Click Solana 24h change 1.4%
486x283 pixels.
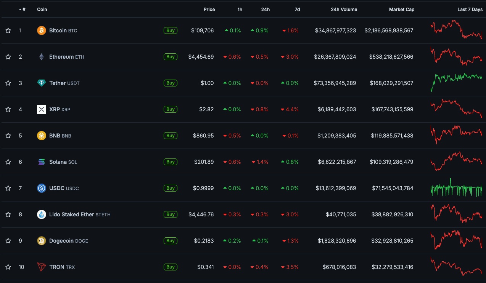(x=260, y=162)
